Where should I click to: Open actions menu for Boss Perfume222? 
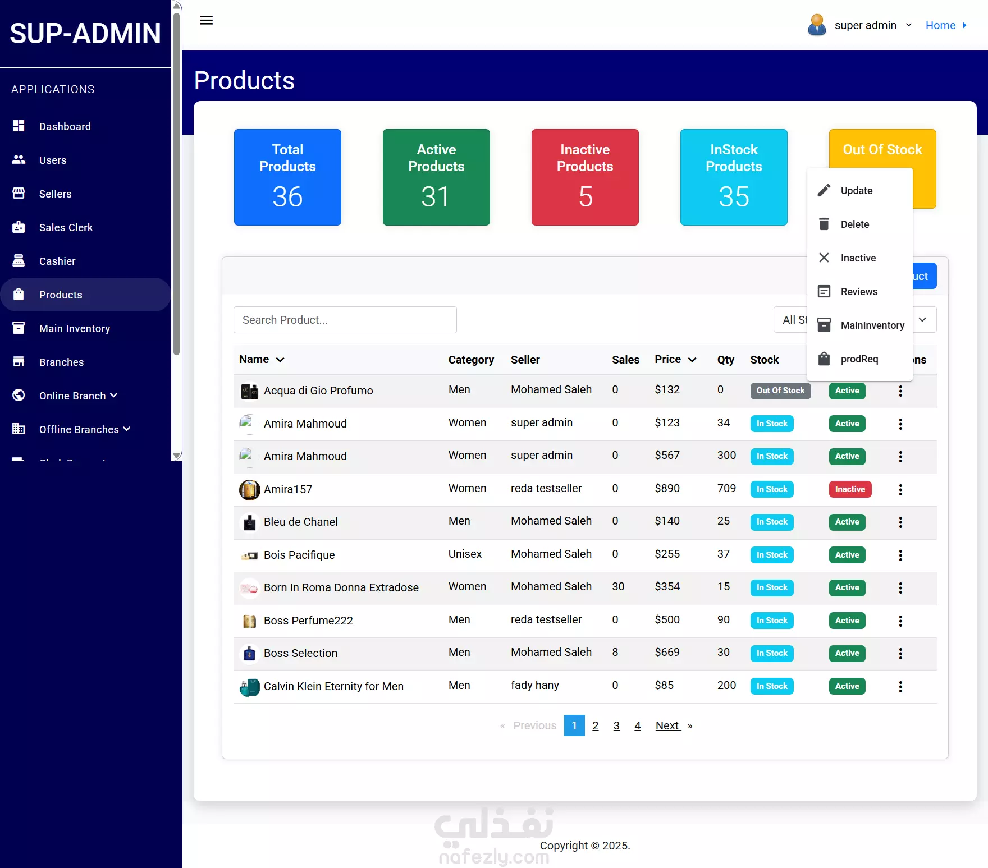(x=900, y=621)
